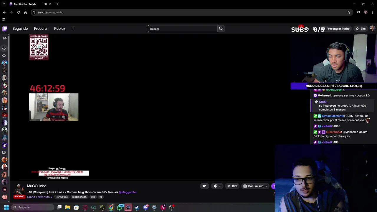The image size is (377, 212).
Task: Select the rp tag
Action: pyautogui.click(x=101, y=197)
